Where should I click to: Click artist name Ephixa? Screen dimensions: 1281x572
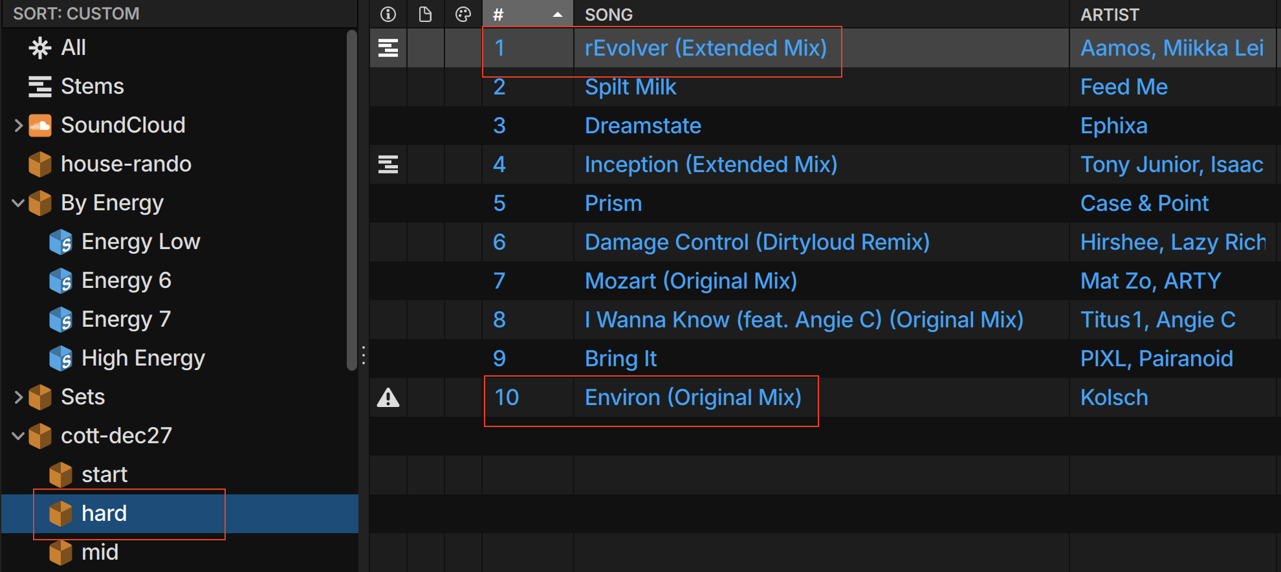pyautogui.click(x=1113, y=126)
